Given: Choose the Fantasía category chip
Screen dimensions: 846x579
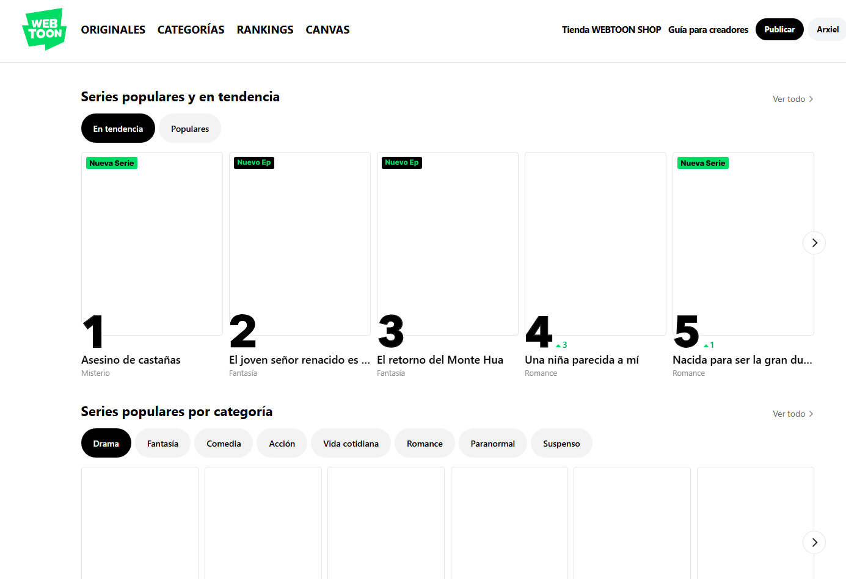Looking at the screenshot, I should click(x=162, y=444).
